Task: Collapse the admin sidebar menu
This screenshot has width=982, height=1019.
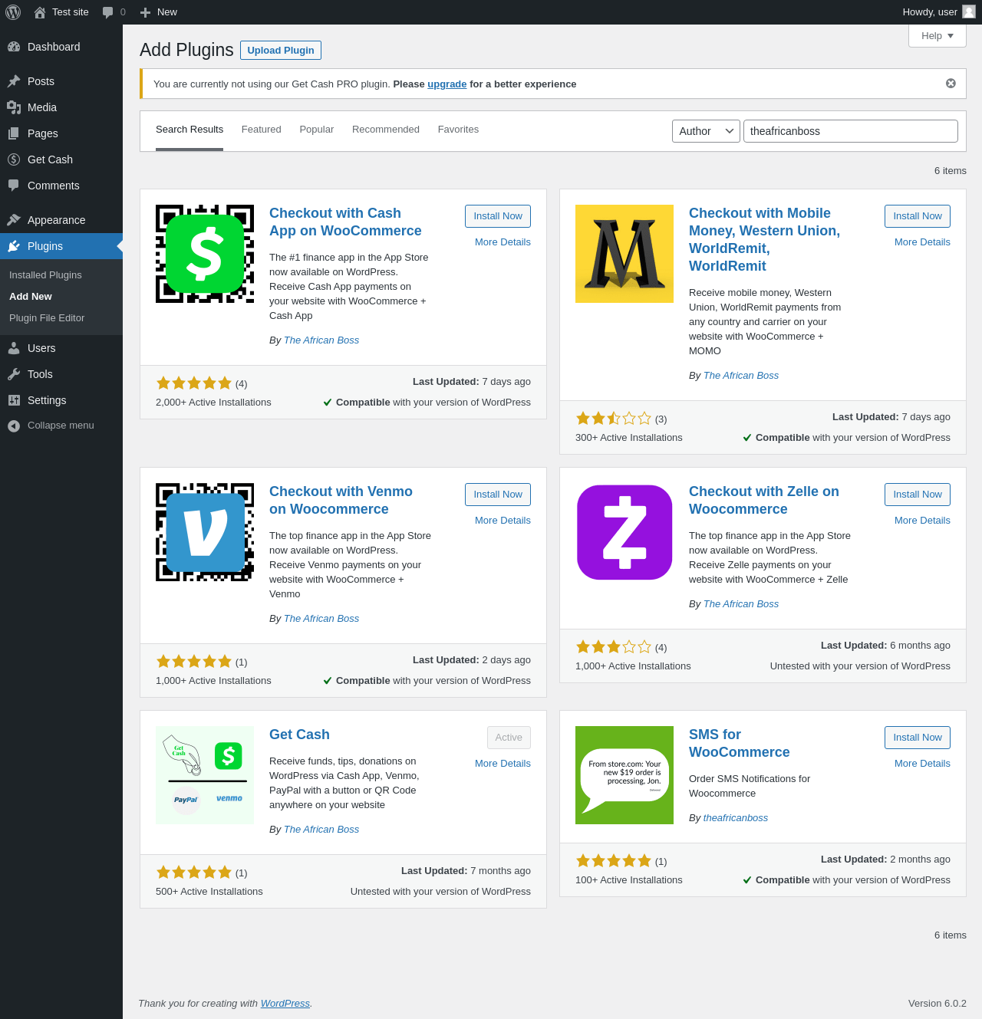Action: (61, 426)
